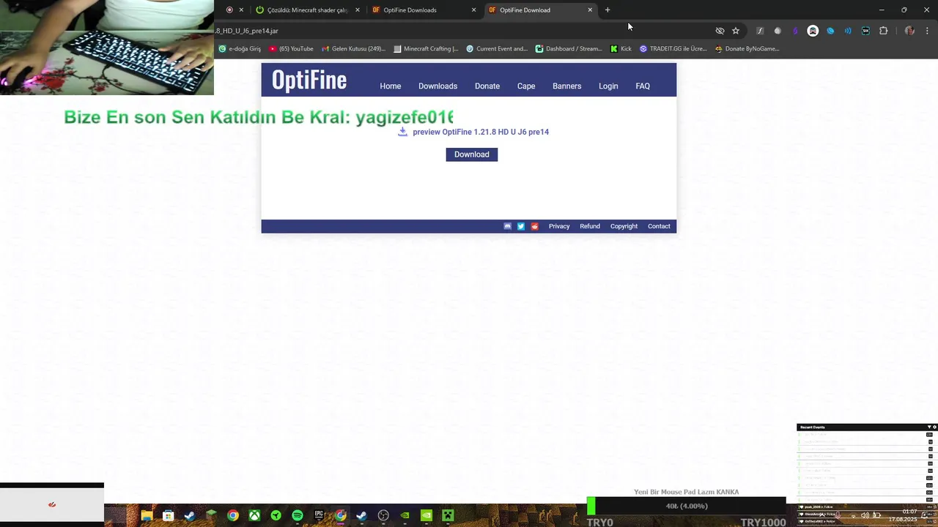Open the OptiFine Twitter footer icon
The image size is (938, 527).
click(x=521, y=226)
